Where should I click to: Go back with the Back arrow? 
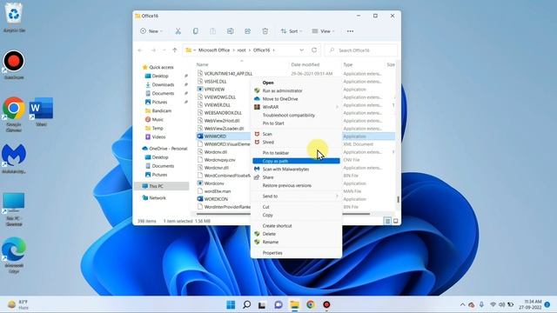click(x=140, y=50)
